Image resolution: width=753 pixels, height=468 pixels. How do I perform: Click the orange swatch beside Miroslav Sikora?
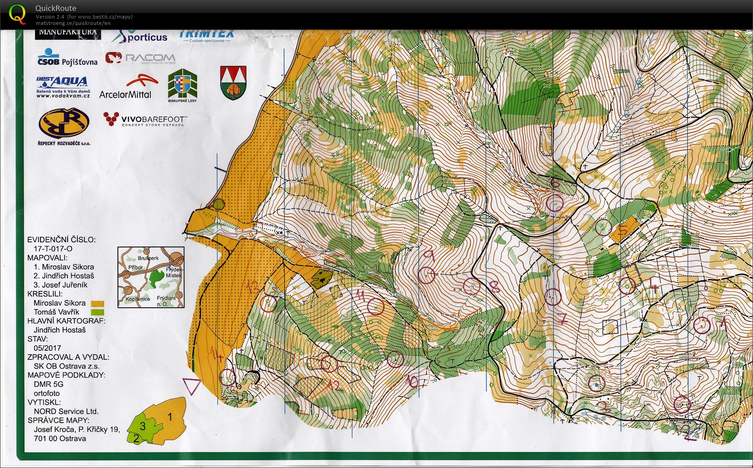point(97,304)
